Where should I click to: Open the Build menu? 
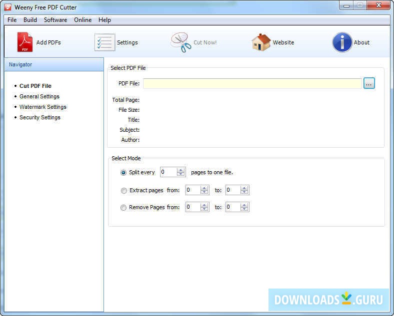[x=30, y=20]
